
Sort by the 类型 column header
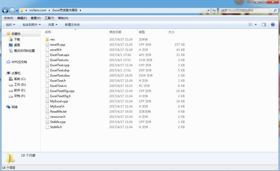pos(142,32)
